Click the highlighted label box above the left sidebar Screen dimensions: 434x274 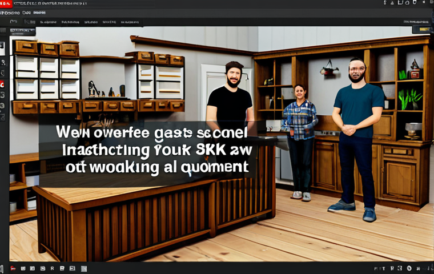(22, 31)
